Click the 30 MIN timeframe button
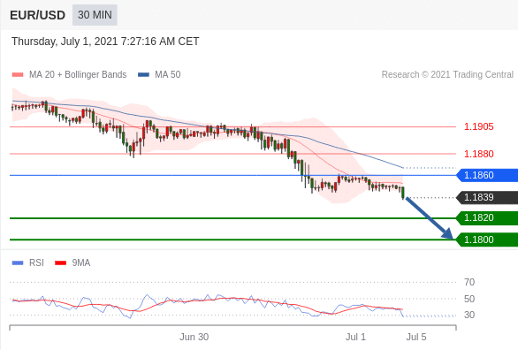Viewport: 518px width, 350px height. [x=95, y=15]
